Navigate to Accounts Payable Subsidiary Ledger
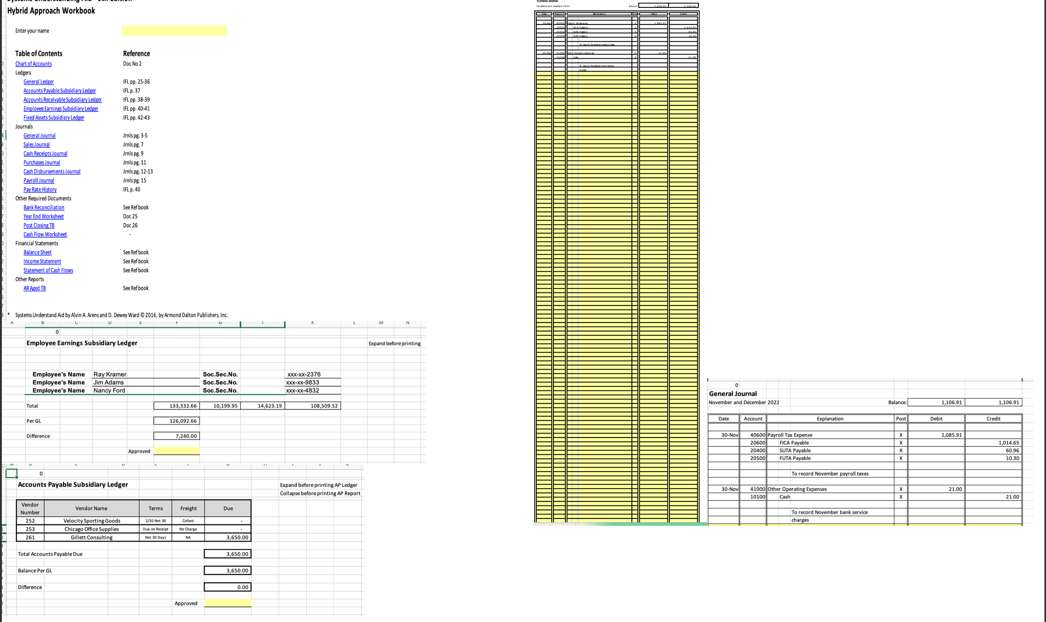The width and height of the screenshot is (1046, 622). click(59, 91)
